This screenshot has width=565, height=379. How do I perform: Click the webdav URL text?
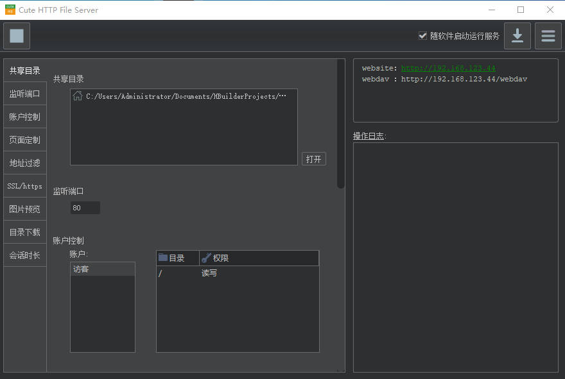point(464,79)
